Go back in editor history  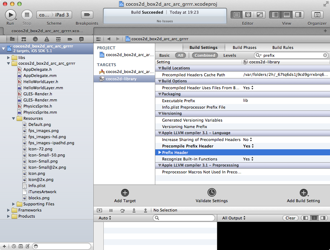[108, 39]
